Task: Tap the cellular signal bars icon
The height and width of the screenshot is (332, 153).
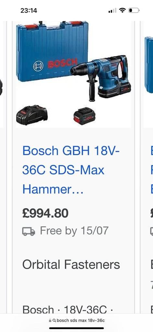Action: click(x=112, y=10)
